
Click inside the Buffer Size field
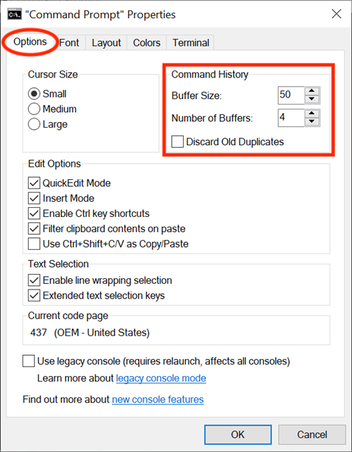tap(291, 95)
